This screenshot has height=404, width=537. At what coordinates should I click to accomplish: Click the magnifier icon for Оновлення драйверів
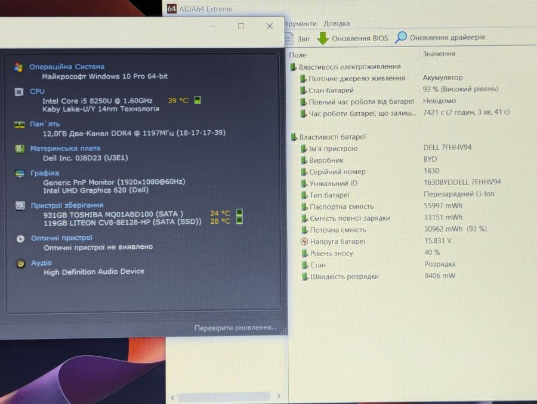pyautogui.click(x=401, y=38)
